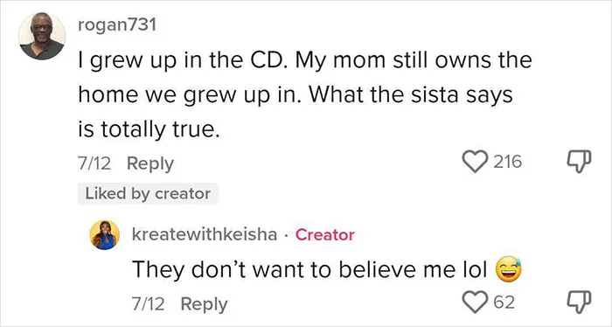Screen dimensions: 612x327
Task: Click the 216 like count
Action: click(507, 162)
